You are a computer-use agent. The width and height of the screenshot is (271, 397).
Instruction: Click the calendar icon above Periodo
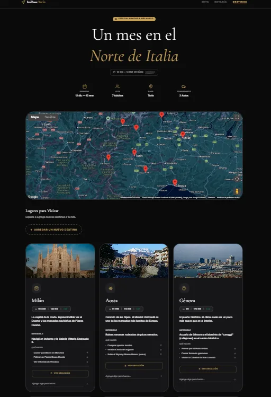coord(85,86)
